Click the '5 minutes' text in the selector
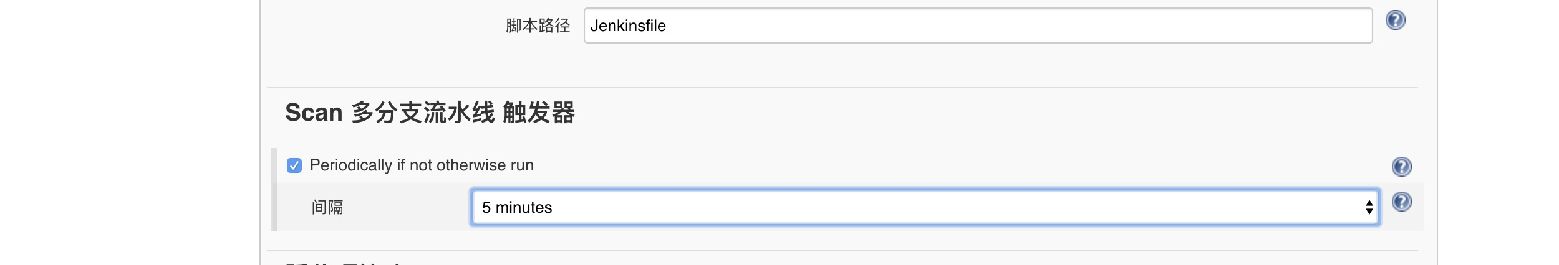This screenshot has height=265, width=1559. click(517, 208)
